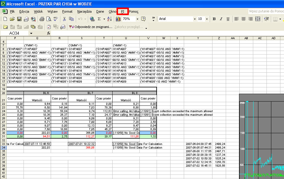
Task: Expand the Borders style dropdown arrow
Action: tap(280, 19)
